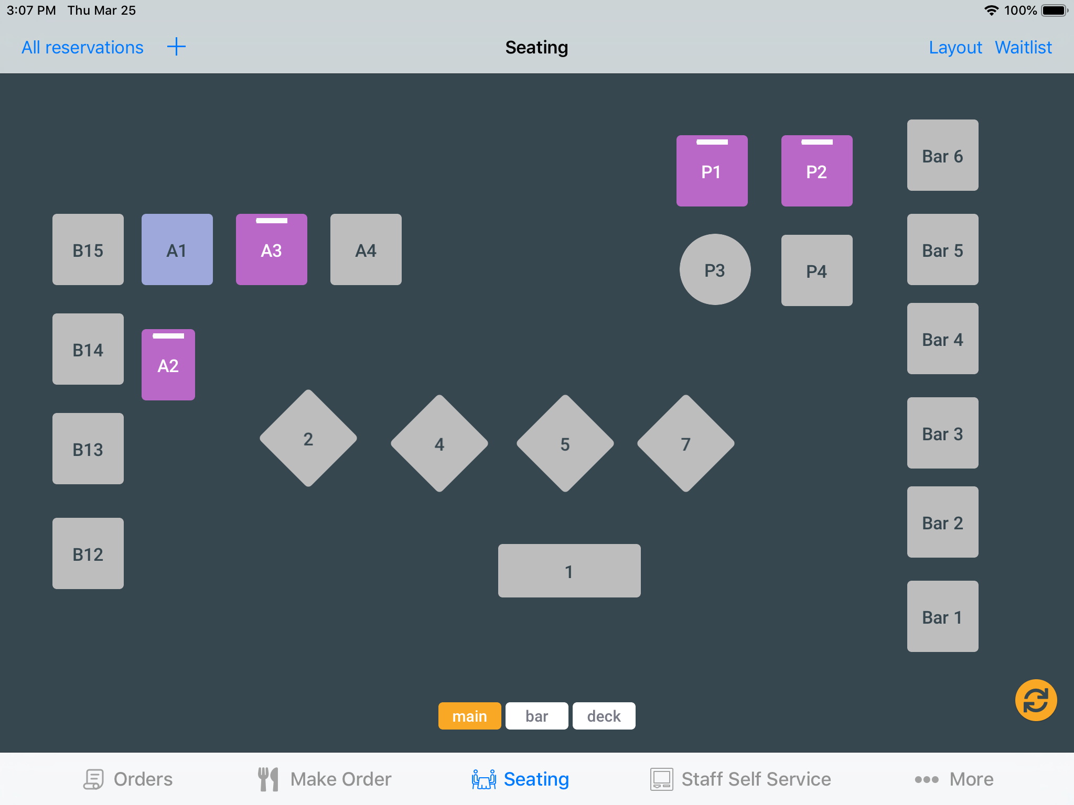Switch to the main floor tab
Viewport: 1074px width, 805px height.
tap(469, 715)
